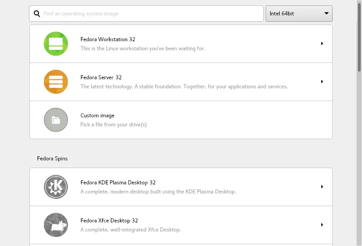The width and height of the screenshot is (362, 246).
Task: Click the Fedora Server orange logo icon
Action: 56,82
